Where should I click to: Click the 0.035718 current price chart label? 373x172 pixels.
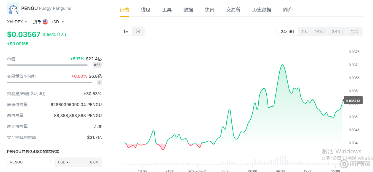tap(353, 101)
